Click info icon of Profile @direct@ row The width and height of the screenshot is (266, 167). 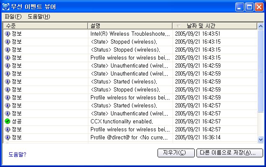(8, 138)
